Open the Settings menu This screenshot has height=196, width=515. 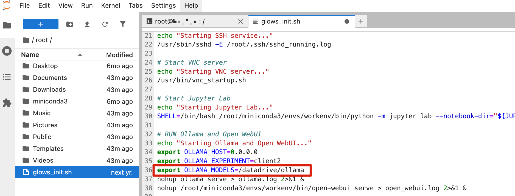[163, 5]
